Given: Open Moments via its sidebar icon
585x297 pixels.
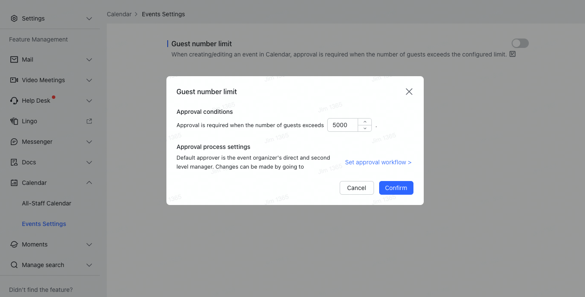Looking at the screenshot, I should [x=14, y=244].
